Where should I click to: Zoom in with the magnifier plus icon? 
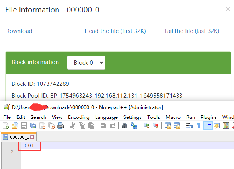pyautogui.click(x=146, y=126)
